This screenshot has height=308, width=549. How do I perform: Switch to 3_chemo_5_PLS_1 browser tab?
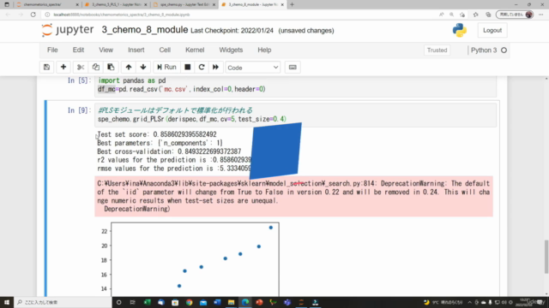click(116, 4)
